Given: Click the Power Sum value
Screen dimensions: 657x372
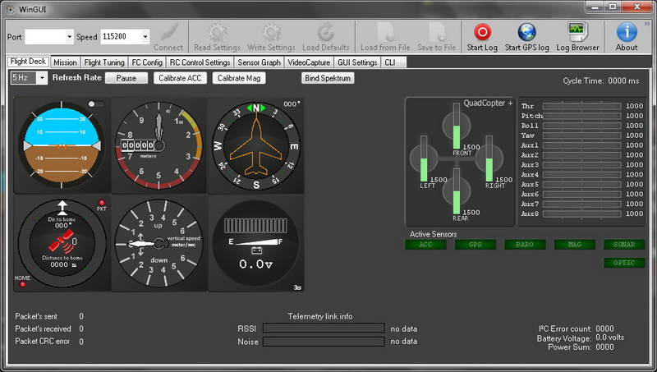Looking at the screenshot, I should click(604, 347).
